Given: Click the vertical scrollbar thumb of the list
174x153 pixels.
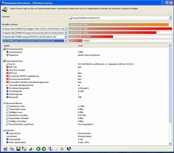Looking at the screenshot, I should pos(170,85).
